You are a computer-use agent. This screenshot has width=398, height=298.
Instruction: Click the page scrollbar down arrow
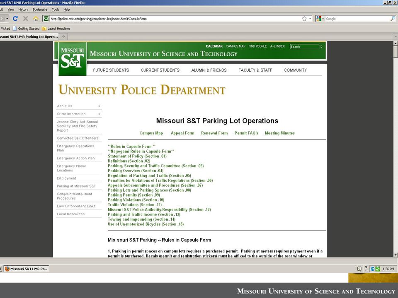[396, 255]
